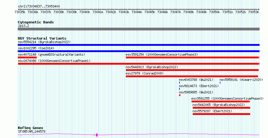Click the nsv1002295 (Coe2014) blue bar
268x138 pixels.
139,51
